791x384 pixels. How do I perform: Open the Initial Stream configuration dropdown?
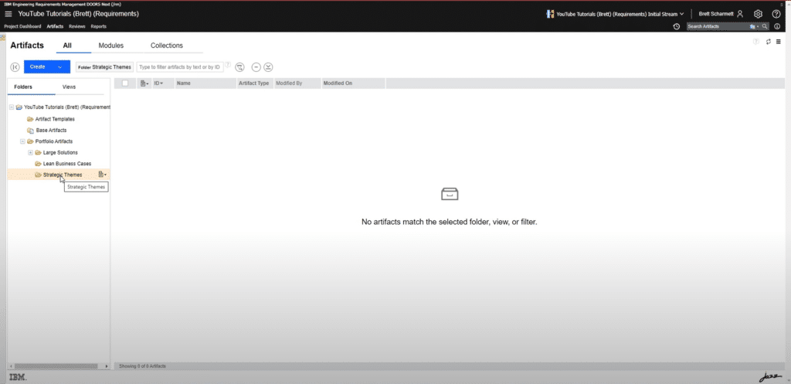coord(681,14)
